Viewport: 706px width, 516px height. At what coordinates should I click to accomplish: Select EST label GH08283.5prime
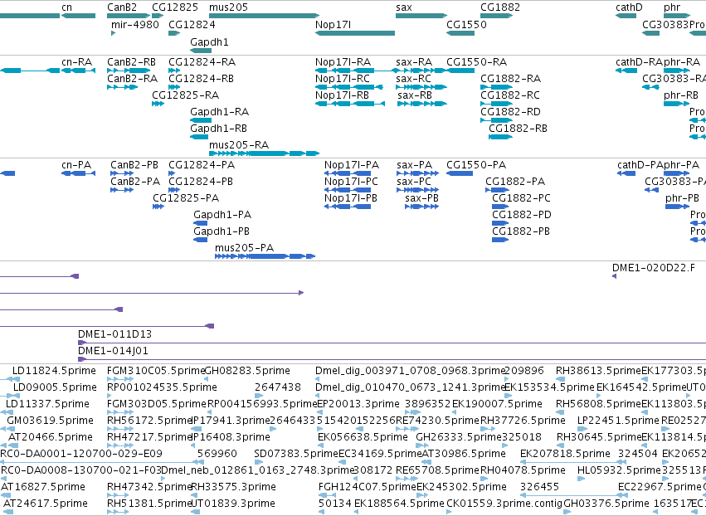tap(247, 371)
